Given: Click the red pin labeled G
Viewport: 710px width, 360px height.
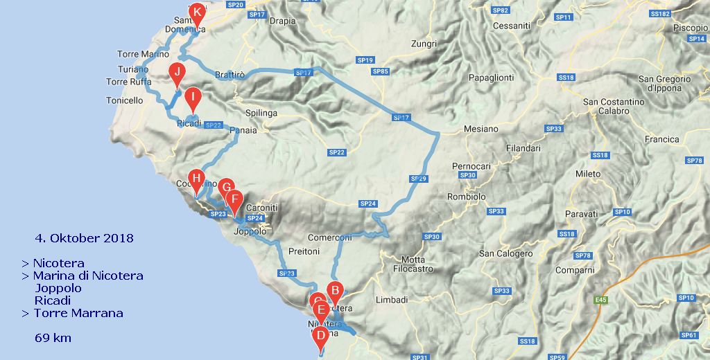Looking at the screenshot, I should 226,188.
